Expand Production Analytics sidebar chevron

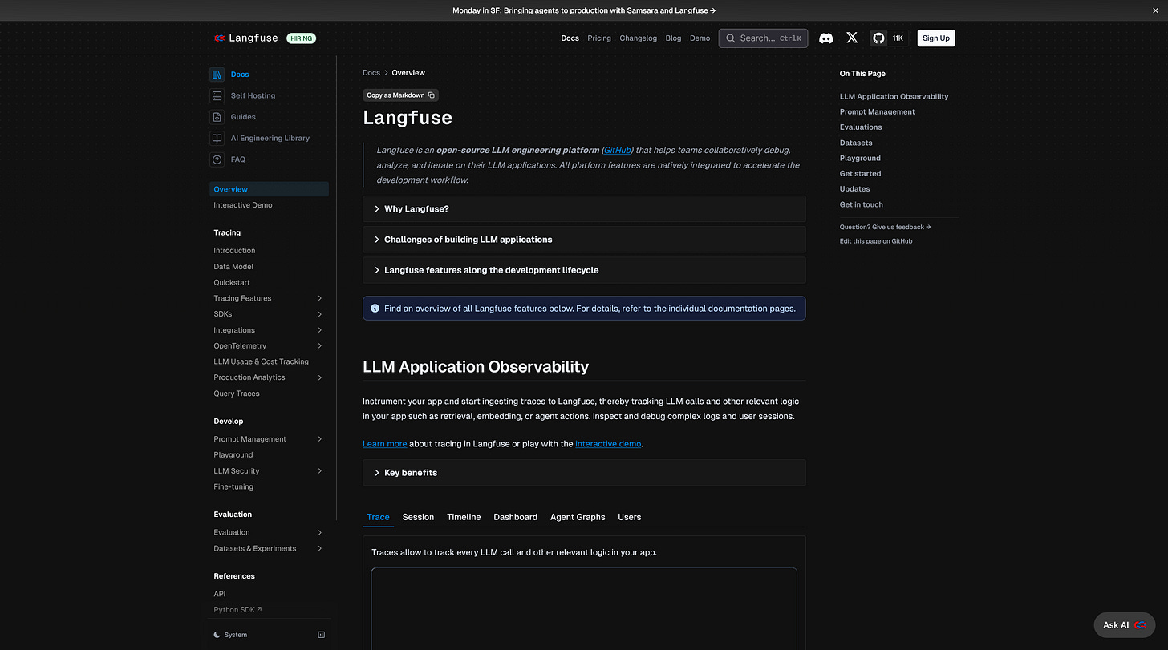tap(320, 377)
